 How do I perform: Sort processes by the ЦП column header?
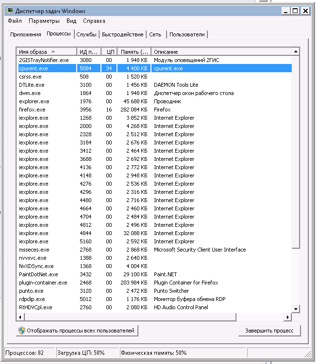pos(109,51)
